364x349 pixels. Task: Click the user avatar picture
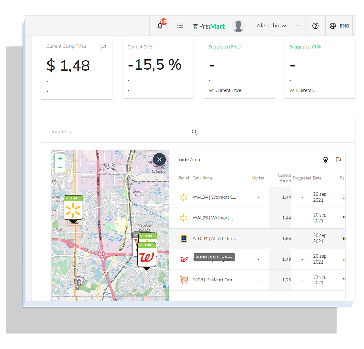coord(239,26)
